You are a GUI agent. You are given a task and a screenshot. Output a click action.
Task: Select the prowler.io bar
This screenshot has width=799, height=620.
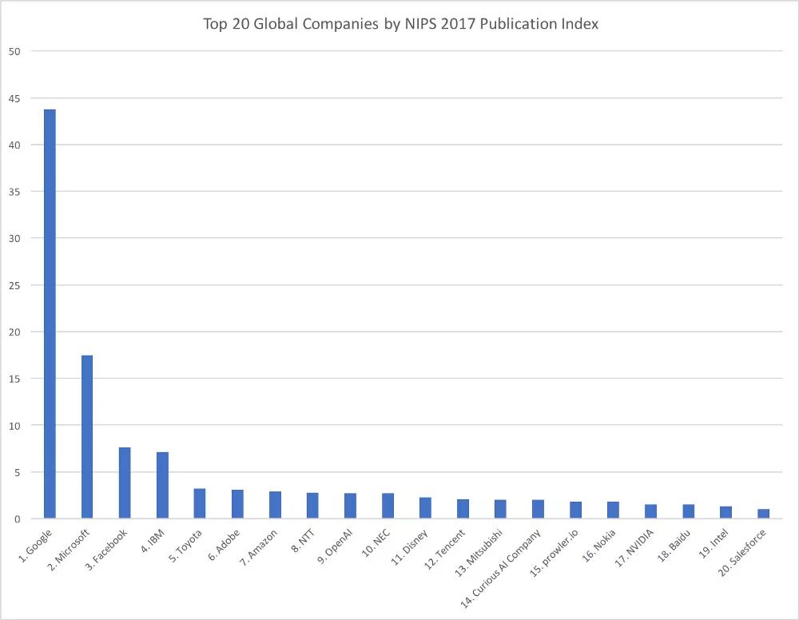576,510
